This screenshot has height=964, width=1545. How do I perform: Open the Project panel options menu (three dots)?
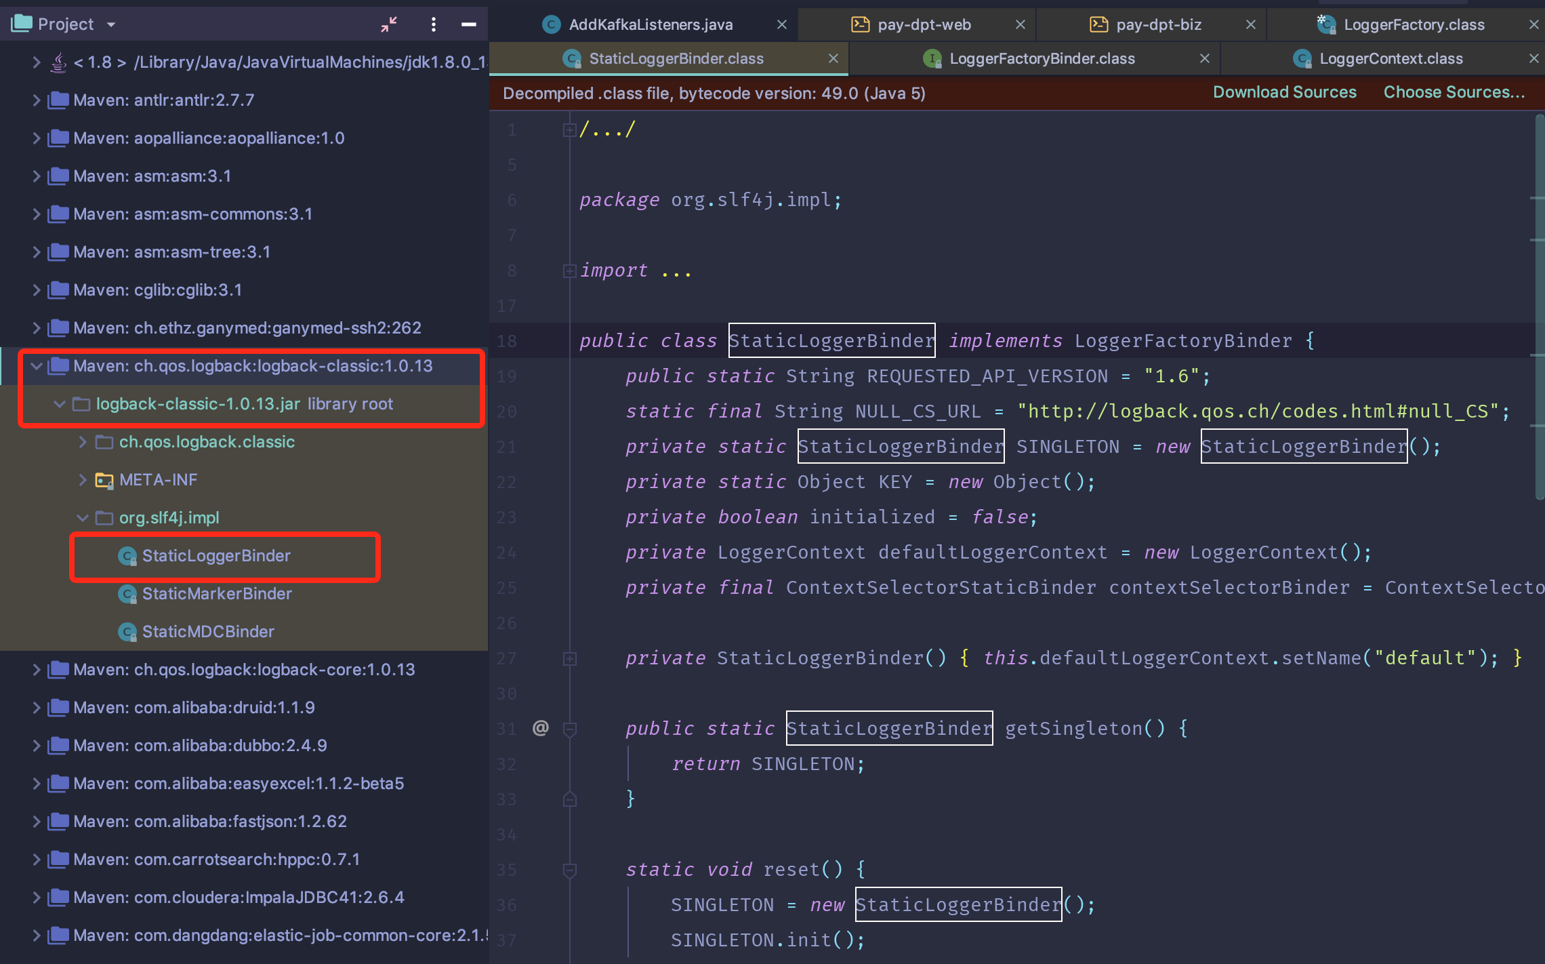[434, 24]
